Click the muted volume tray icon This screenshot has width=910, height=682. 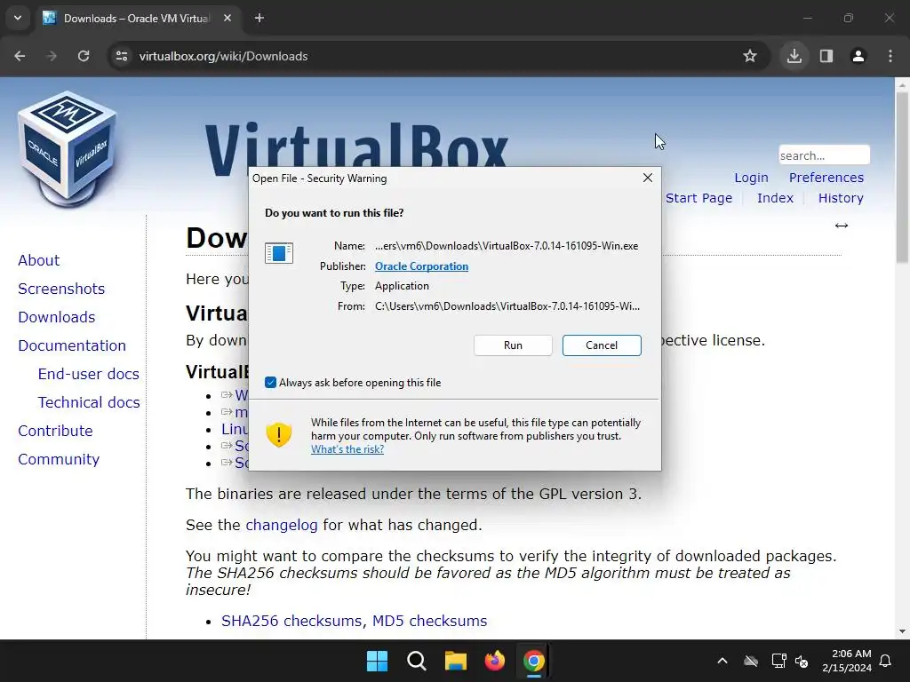[802, 661]
